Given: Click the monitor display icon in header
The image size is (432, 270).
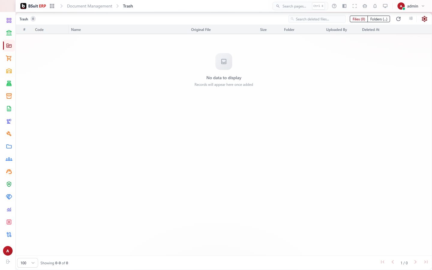Looking at the screenshot, I should tap(385, 6).
